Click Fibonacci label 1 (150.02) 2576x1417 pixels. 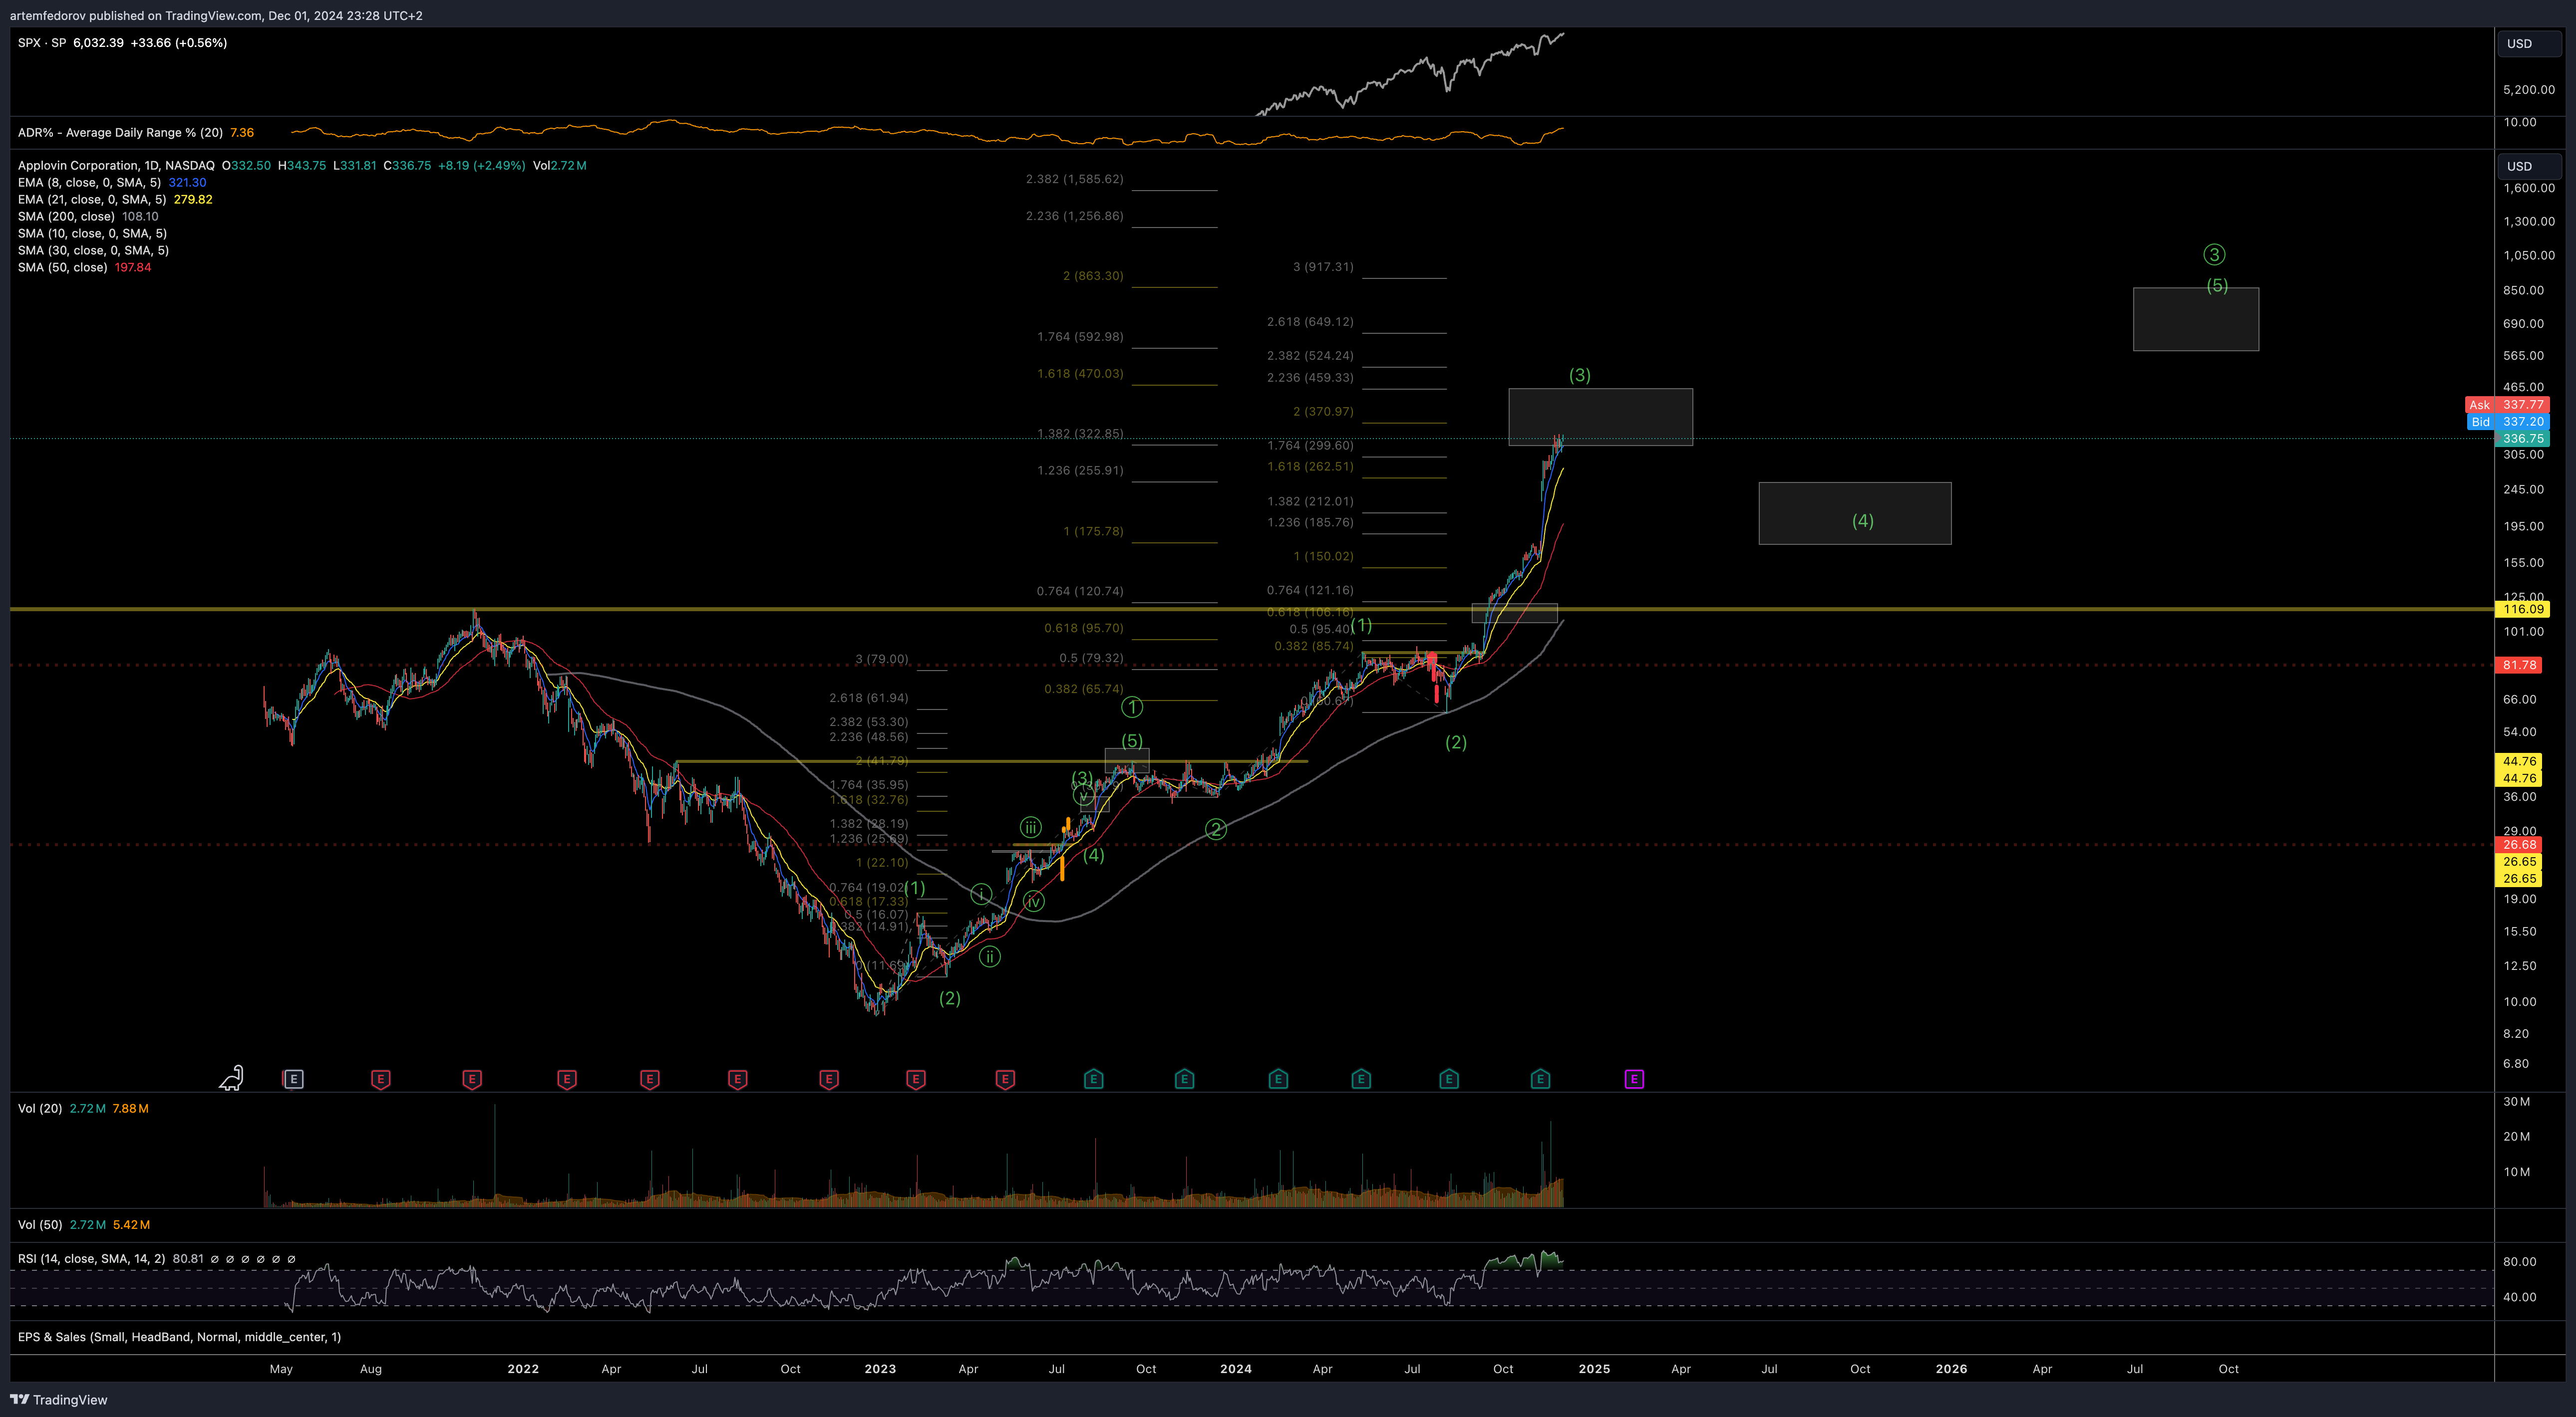pyautogui.click(x=1323, y=557)
